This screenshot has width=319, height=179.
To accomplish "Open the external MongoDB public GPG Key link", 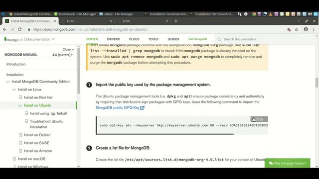I will coord(120,107).
